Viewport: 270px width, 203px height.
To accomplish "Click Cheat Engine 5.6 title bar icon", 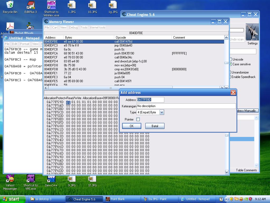I will tap(124, 15).
